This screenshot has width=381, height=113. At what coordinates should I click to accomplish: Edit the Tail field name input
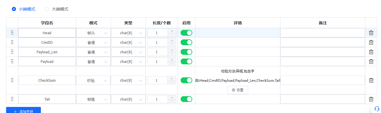tap(47, 99)
